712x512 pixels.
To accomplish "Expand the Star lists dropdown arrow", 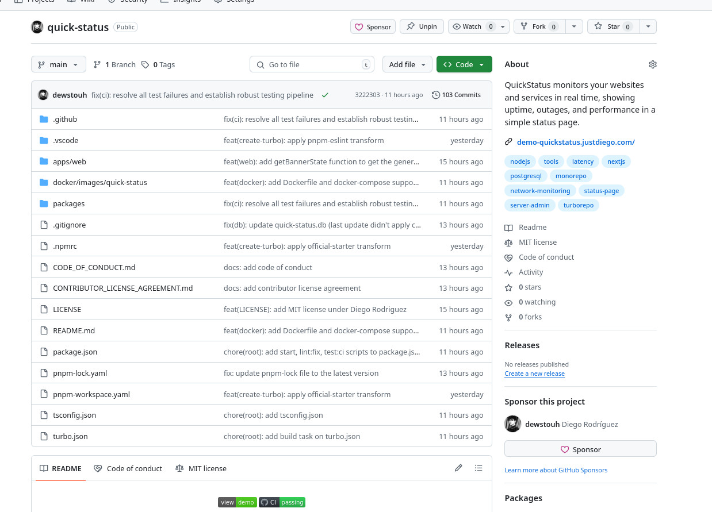I will [x=648, y=26].
